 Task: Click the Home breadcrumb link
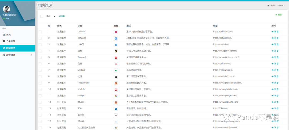273,6
